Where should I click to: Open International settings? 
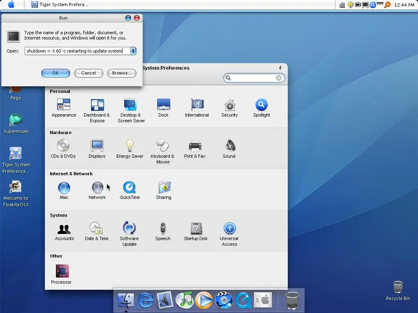point(197,108)
